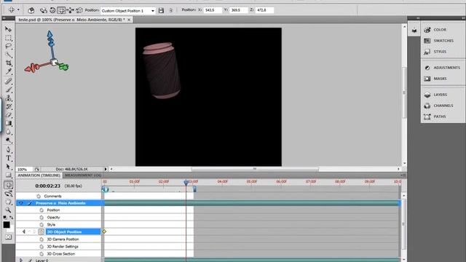Collapse the Preserve o Meio Ambiente layer
The image size is (466, 262).
pos(21,203)
